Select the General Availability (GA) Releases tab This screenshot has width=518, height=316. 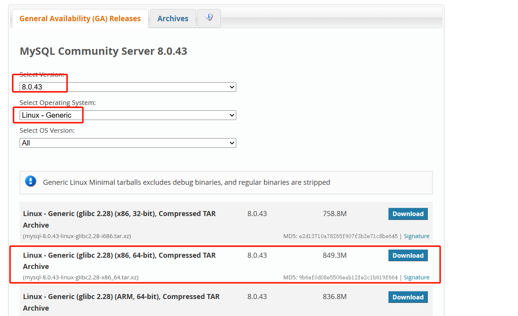(80, 18)
